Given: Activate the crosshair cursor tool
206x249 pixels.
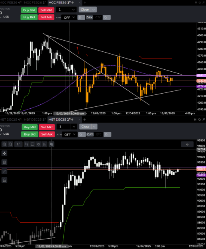Looking at the screenshot, I should [x=4, y=153].
